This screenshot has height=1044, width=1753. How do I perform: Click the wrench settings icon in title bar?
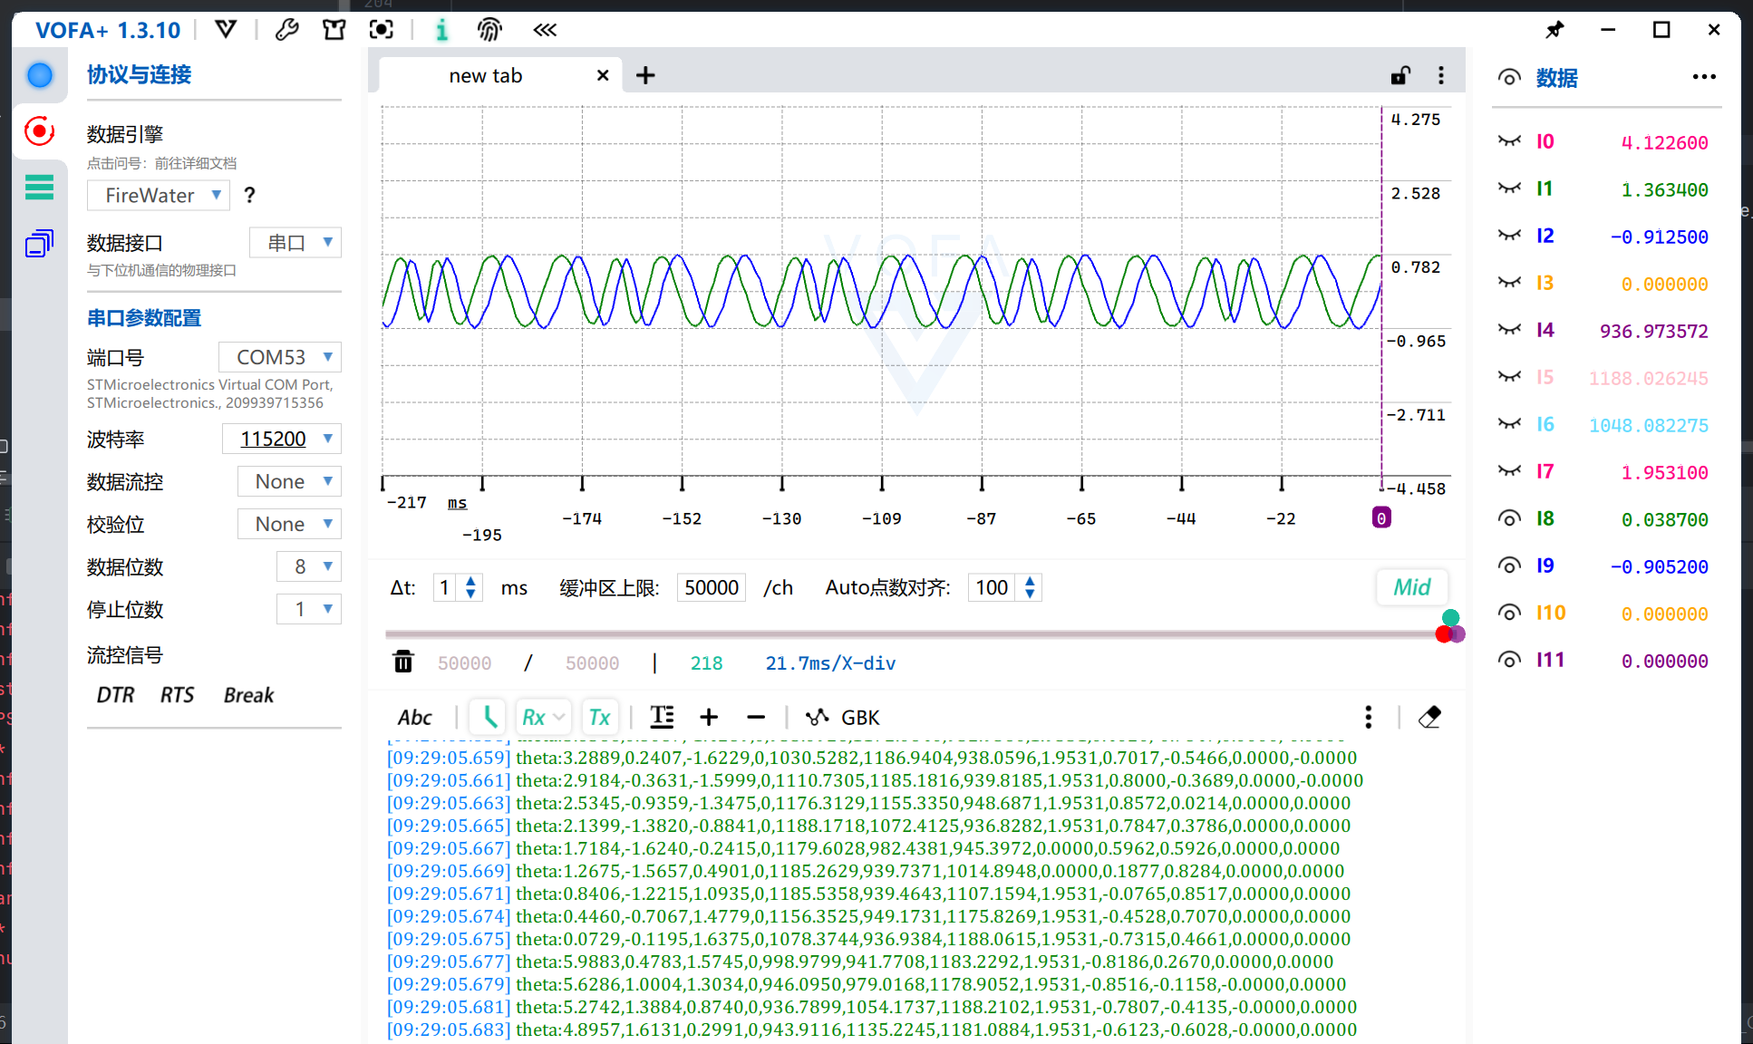287,30
